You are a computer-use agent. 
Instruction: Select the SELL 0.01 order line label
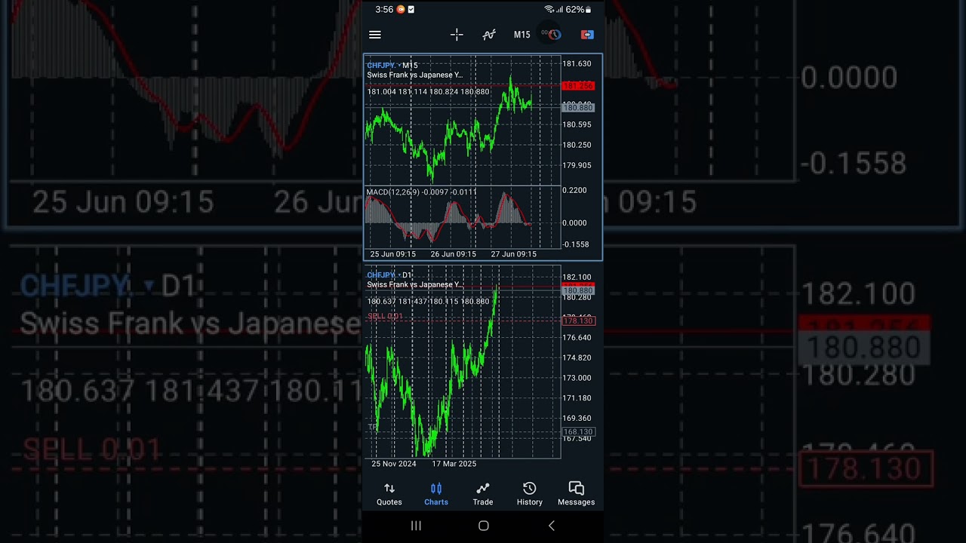pos(385,316)
